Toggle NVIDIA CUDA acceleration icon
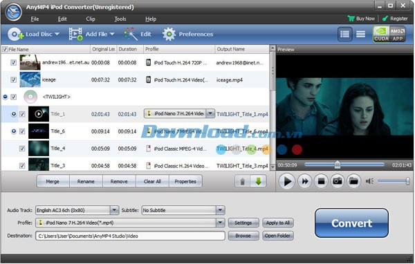The height and width of the screenshot is (264, 415). coord(381,34)
